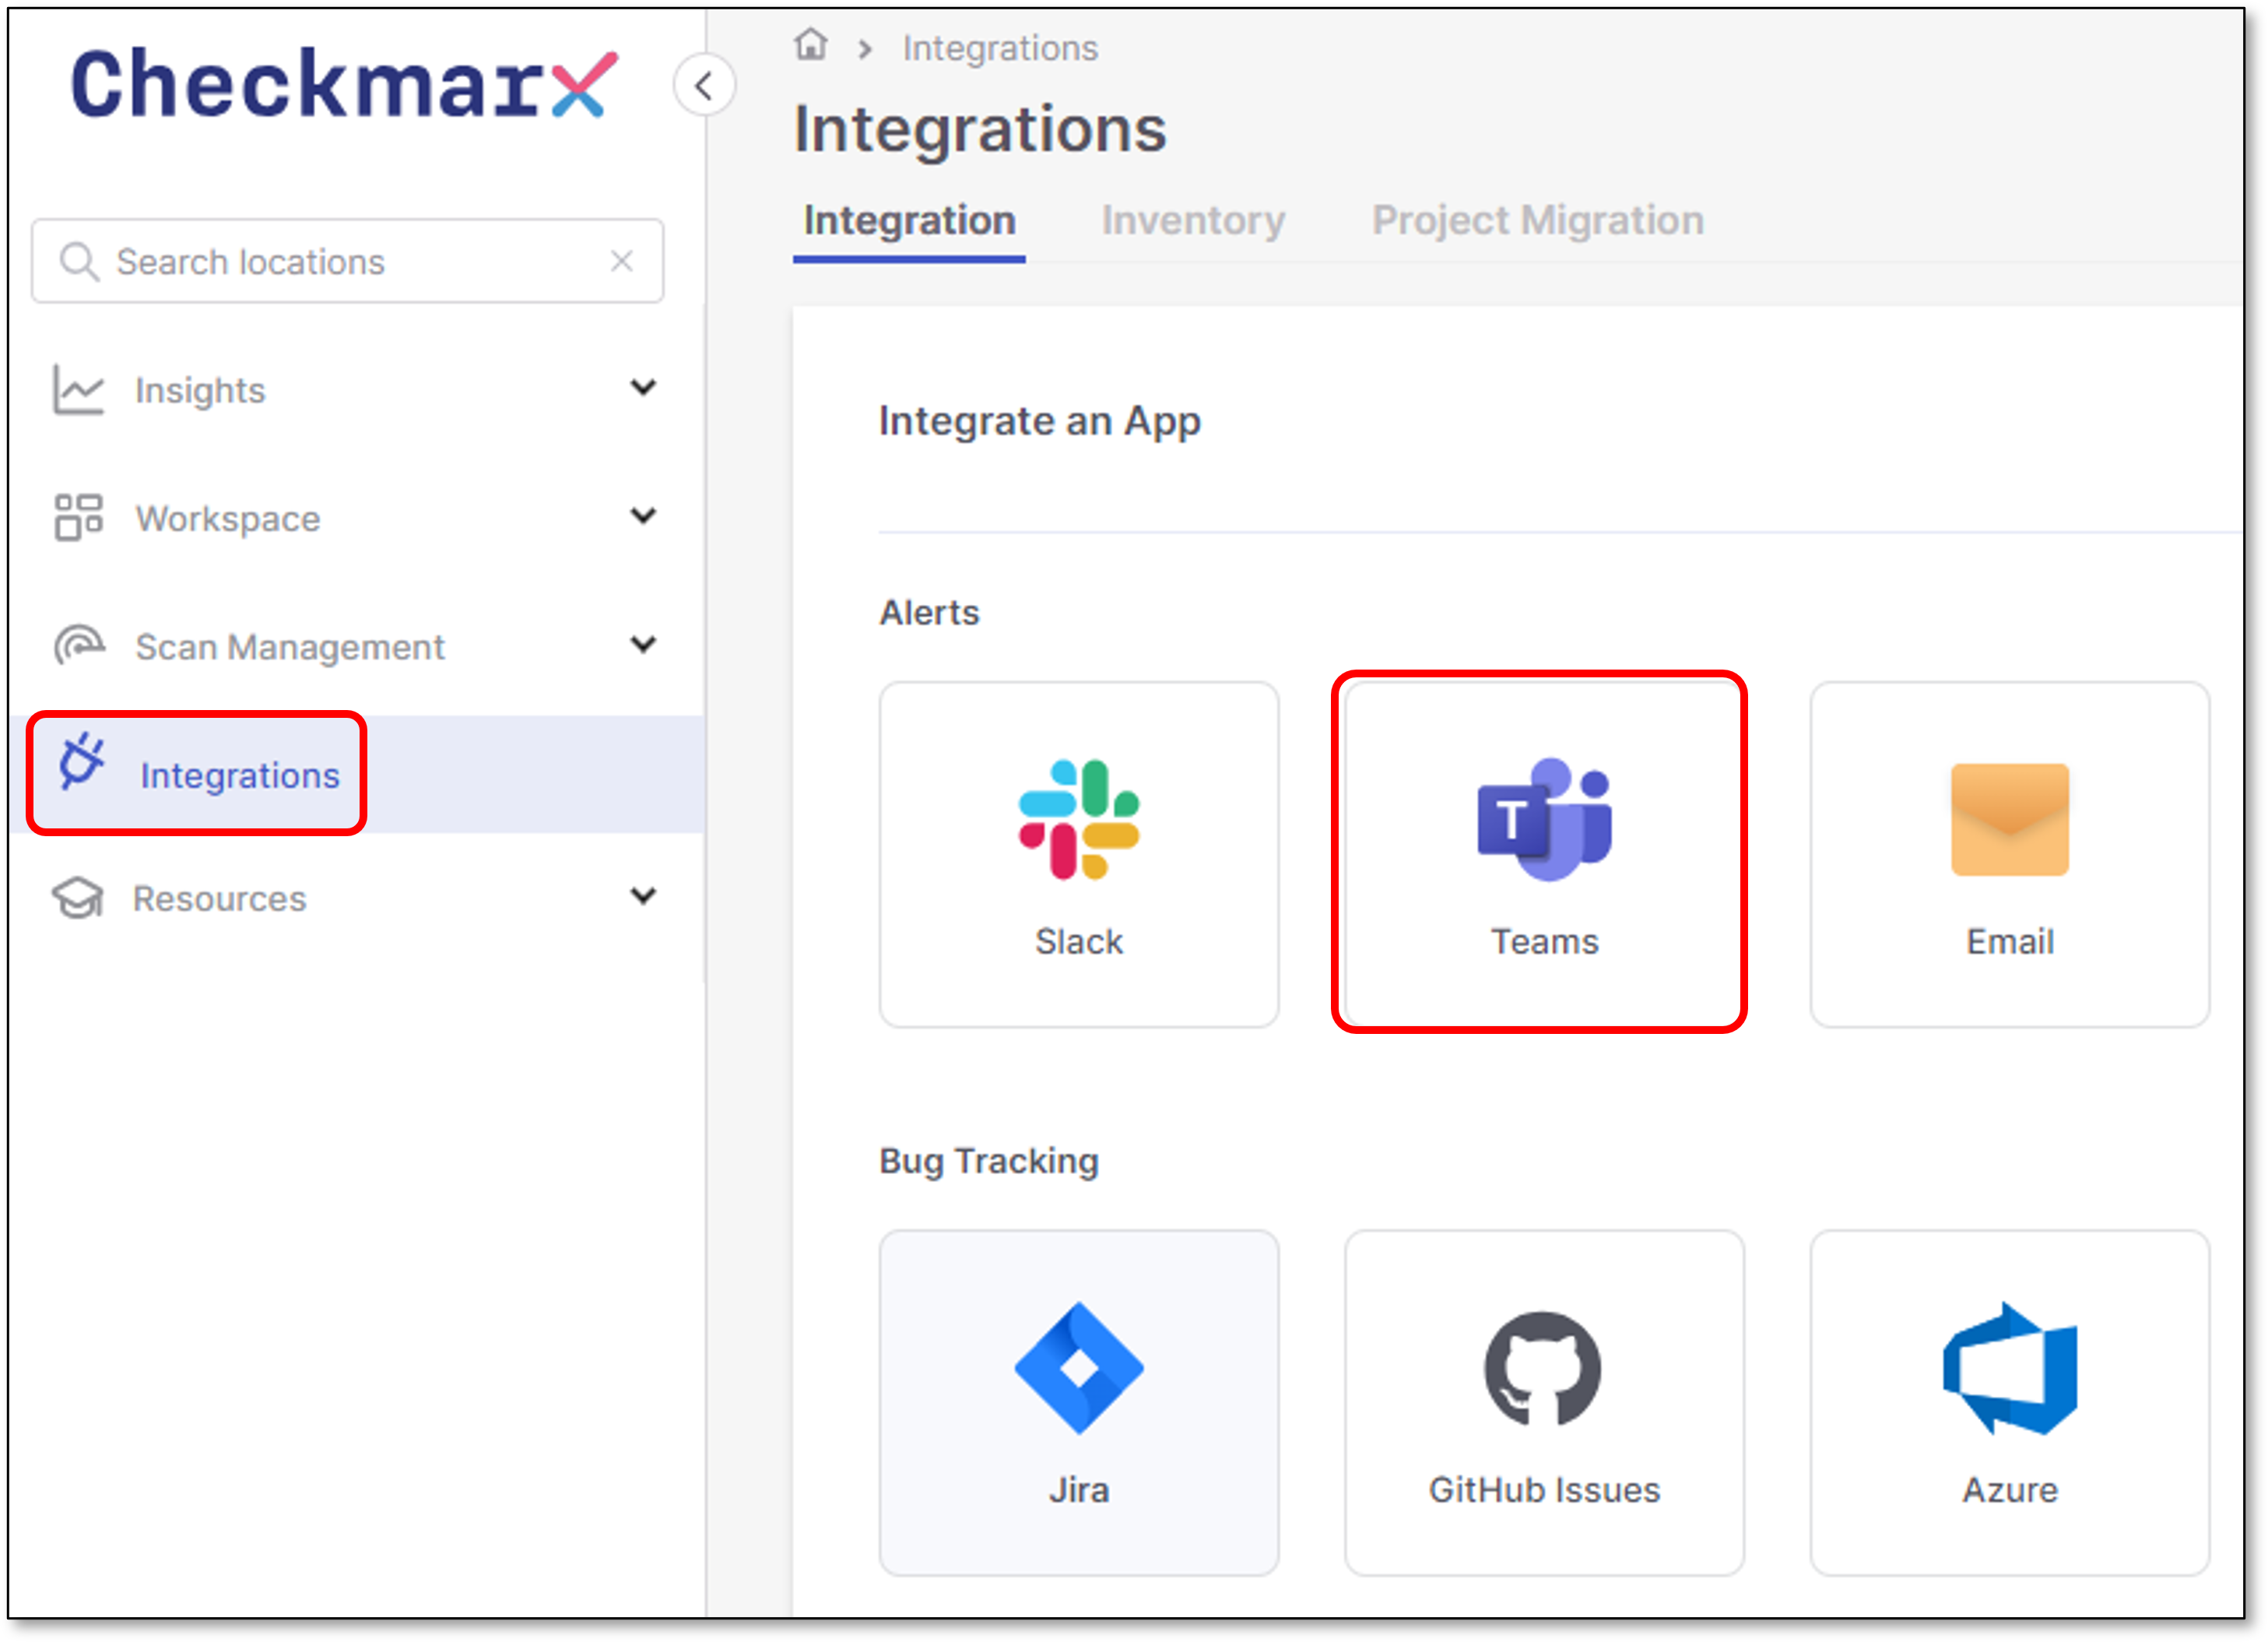Image resolution: width=2268 pixels, height=1642 pixels.
Task: Click the Workspace grid icon
Action: click(78, 517)
